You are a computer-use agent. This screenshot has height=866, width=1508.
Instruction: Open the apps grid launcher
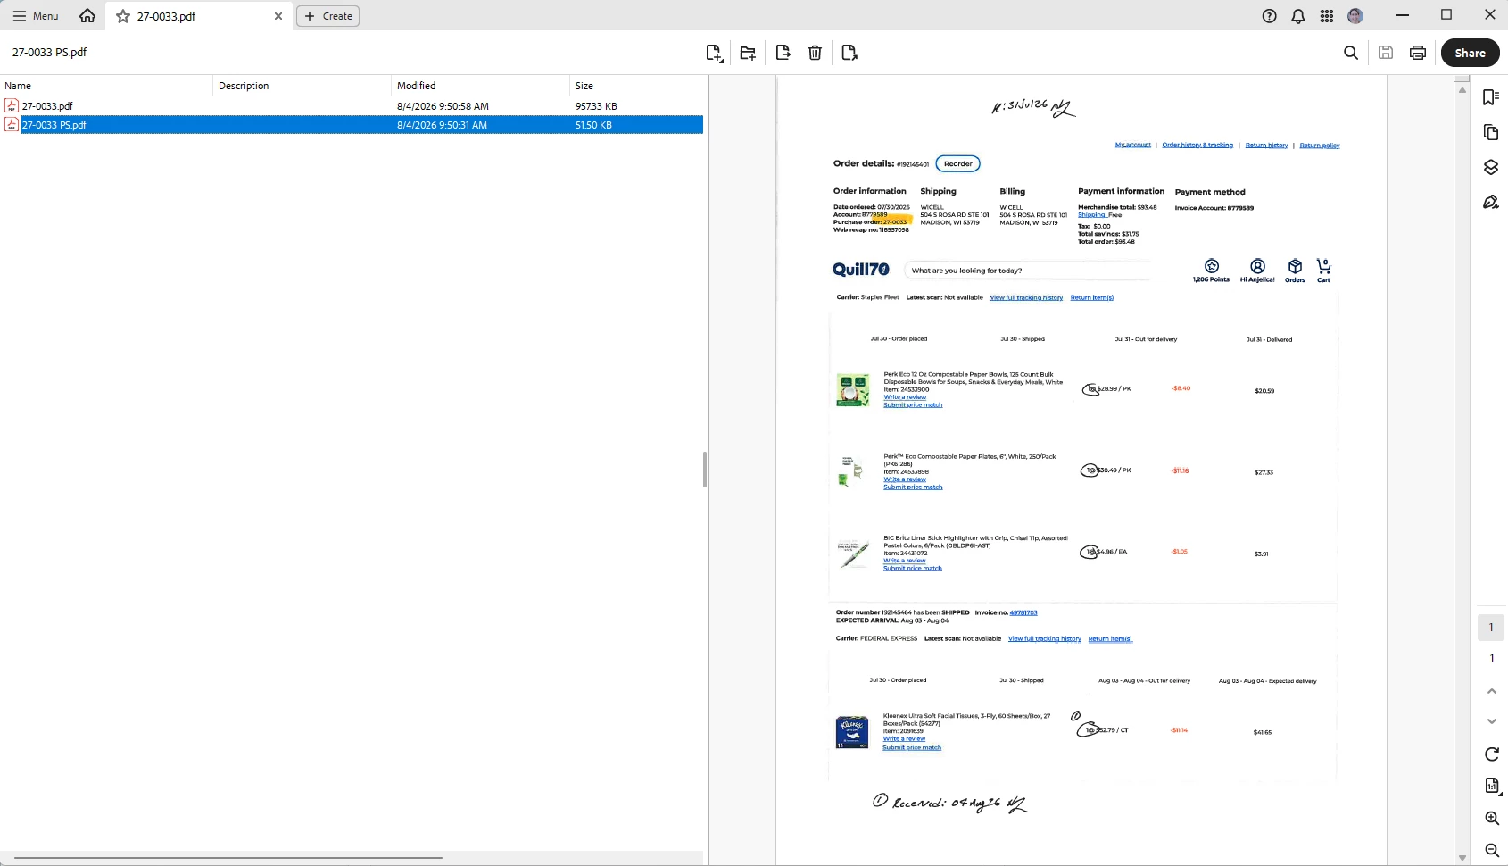(x=1327, y=16)
